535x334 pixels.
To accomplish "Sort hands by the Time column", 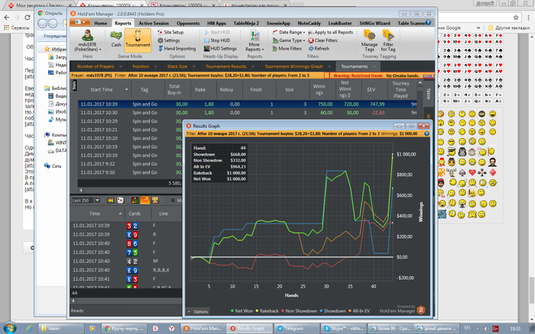I will pyautogui.click(x=95, y=214).
